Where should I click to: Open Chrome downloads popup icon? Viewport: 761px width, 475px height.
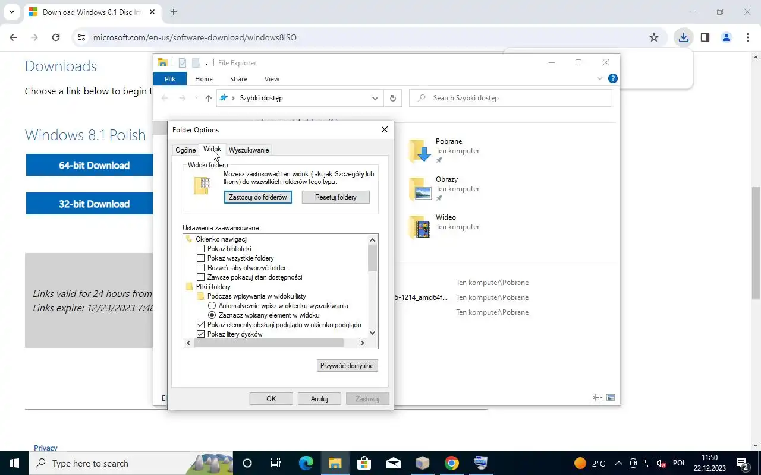[684, 37]
